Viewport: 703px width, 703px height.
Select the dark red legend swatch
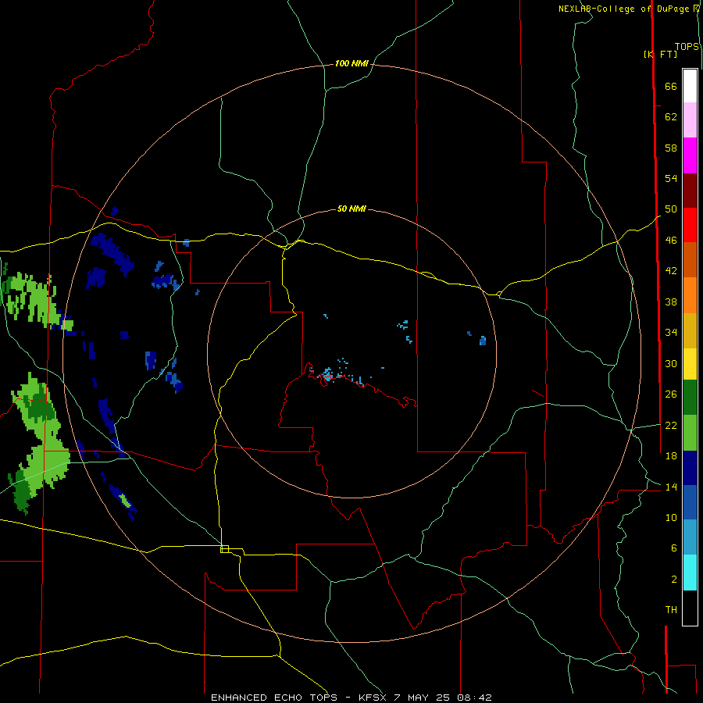coord(690,191)
